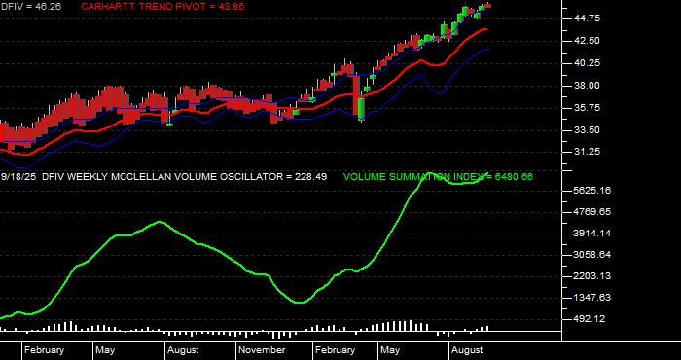
Task: Click the 1347.63 summation axis value
Action: click(592, 298)
